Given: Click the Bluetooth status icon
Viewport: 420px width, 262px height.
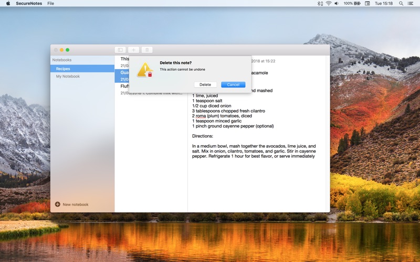Looking at the screenshot, I should pos(319,4).
